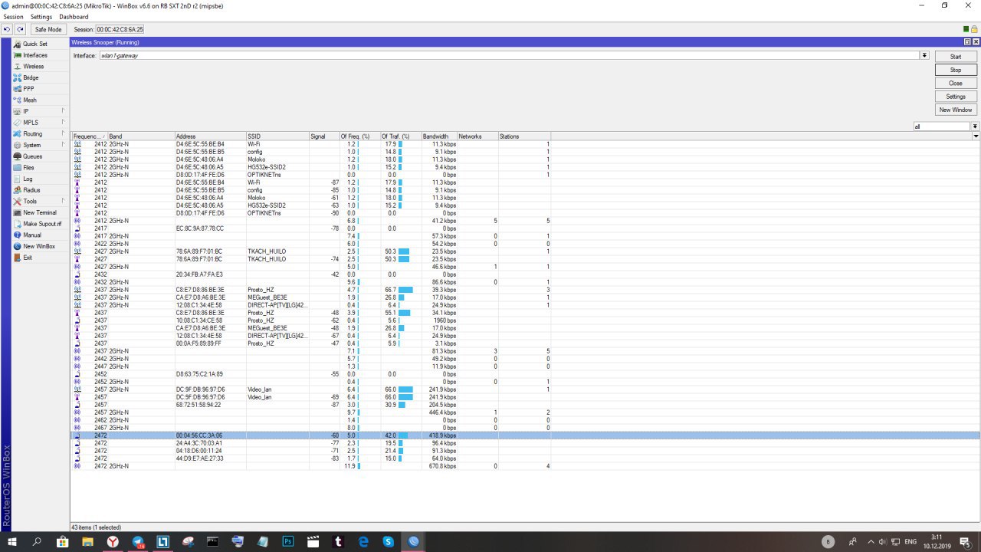This screenshot has width=981, height=552.
Task: Expand the System submenu arrow
Action: click(63, 145)
